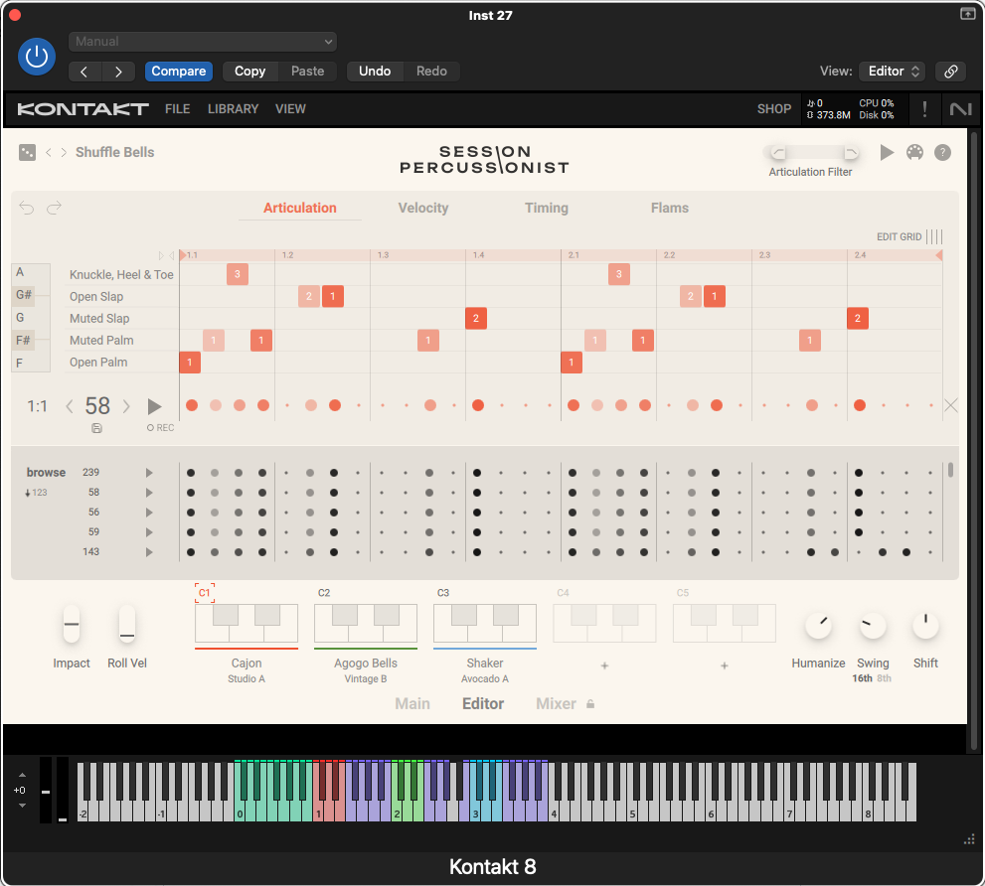The height and width of the screenshot is (886, 985).
Task: Select 8th swing option
Action: [x=884, y=678]
